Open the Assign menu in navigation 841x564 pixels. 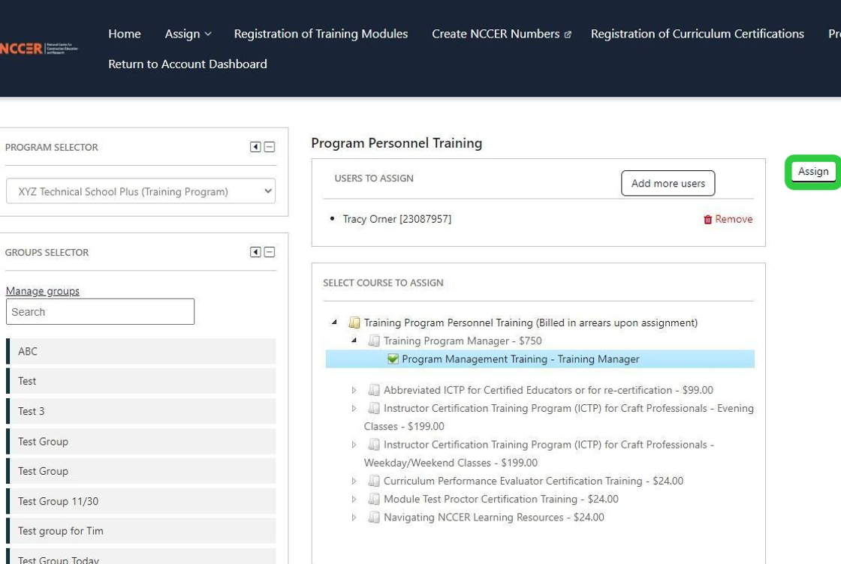pos(188,34)
